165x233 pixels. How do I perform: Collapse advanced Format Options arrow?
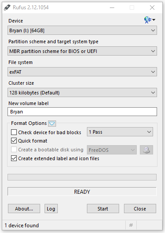tap(52, 124)
